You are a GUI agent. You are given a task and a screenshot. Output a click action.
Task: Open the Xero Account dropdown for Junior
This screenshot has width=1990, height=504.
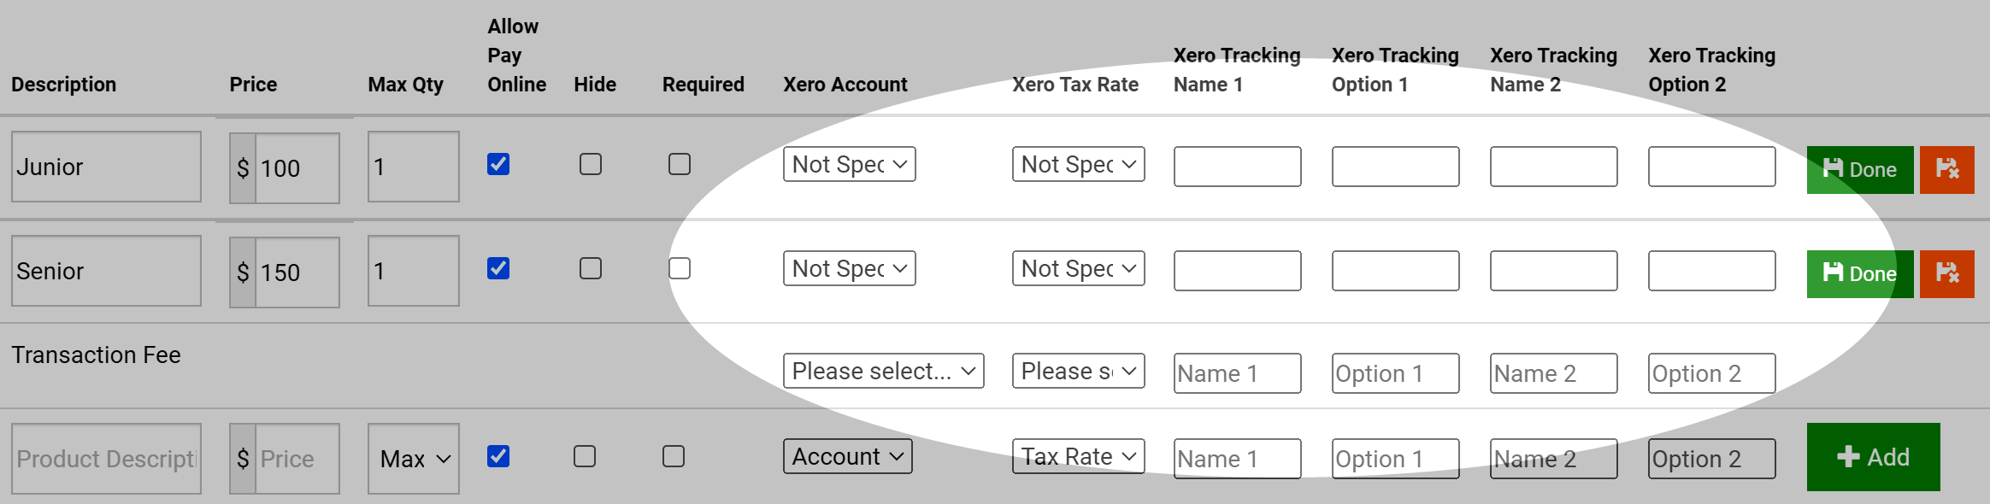849,164
